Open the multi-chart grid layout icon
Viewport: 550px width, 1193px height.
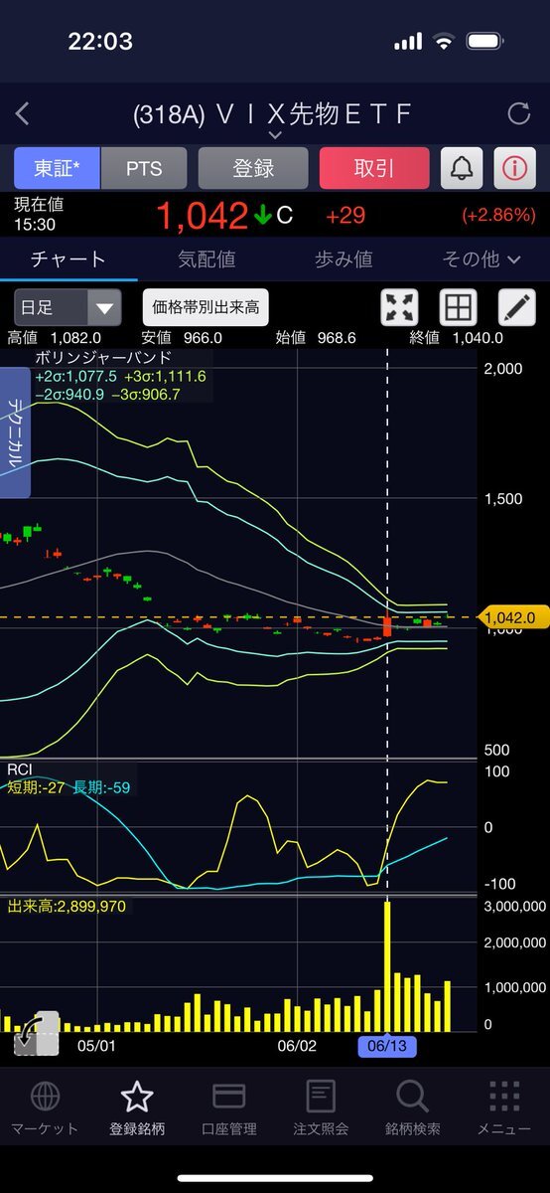(x=459, y=307)
